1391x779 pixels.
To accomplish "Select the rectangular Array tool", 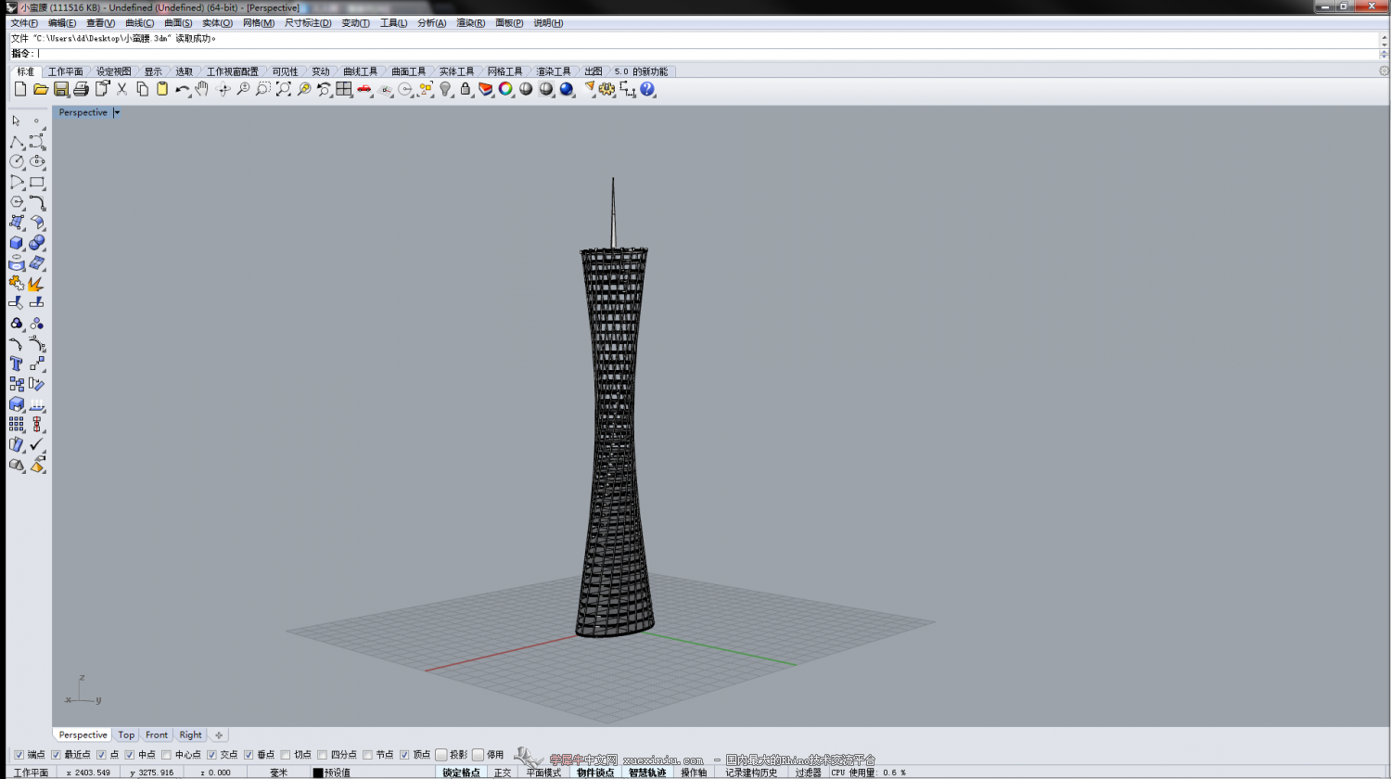I will pyautogui.click(x=17, y=424).
